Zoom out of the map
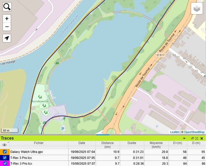206x166 pixels. point(7,27)
